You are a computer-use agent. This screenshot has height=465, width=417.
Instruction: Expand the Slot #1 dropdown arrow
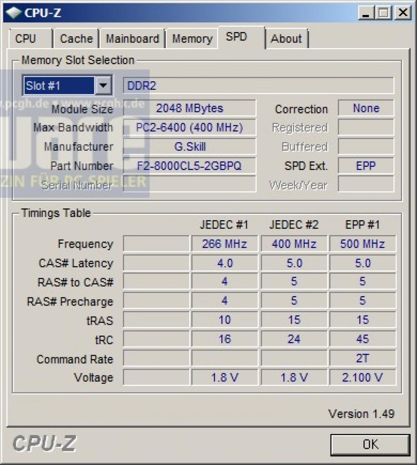[103, 86]
